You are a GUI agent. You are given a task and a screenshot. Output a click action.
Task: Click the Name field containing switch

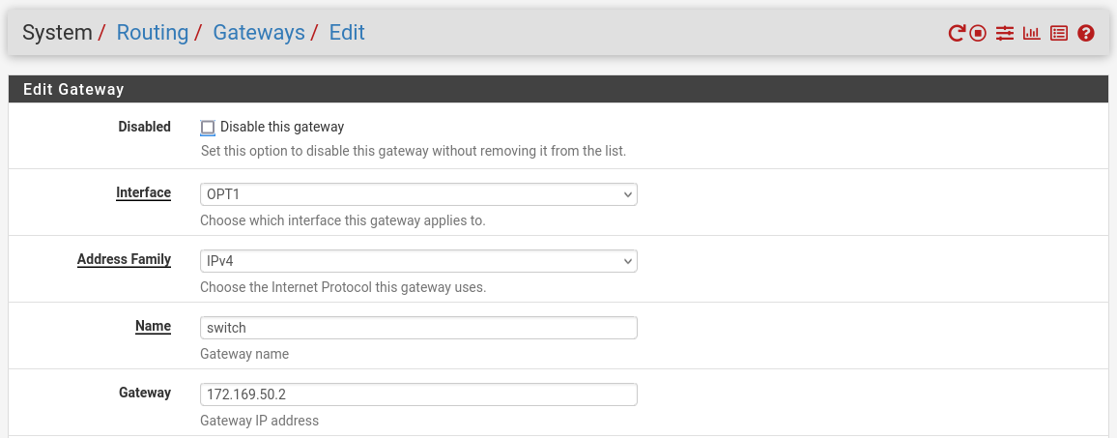click(418, 328)
